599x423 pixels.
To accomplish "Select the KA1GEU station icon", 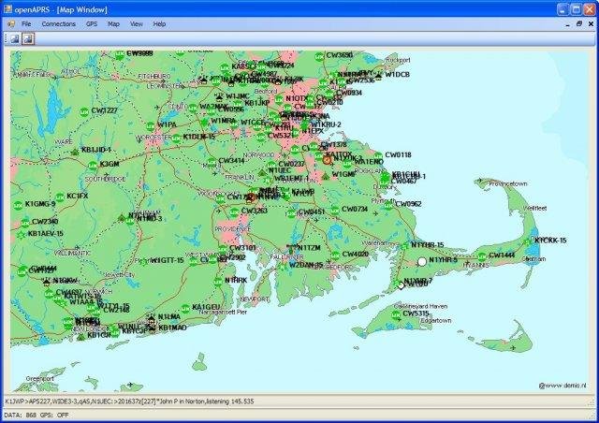I will coord(185,309).
